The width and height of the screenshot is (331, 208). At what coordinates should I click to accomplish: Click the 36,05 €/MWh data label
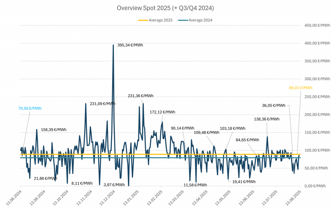(273, 105)
